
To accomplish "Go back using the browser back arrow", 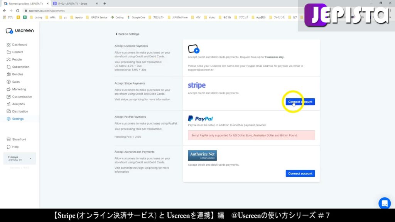I will (x=5, y=10).
